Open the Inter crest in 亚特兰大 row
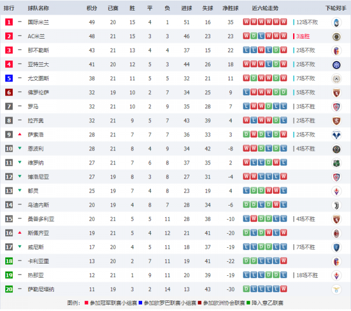Viewport: 351px width, 311px height. [336, 65]
